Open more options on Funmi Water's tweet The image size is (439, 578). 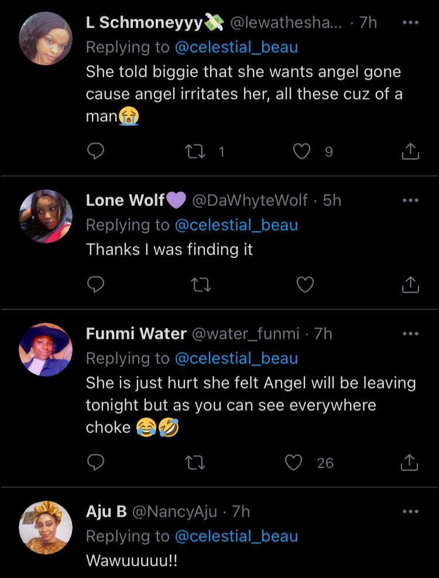pyautogui.click(x=411, y=334)
